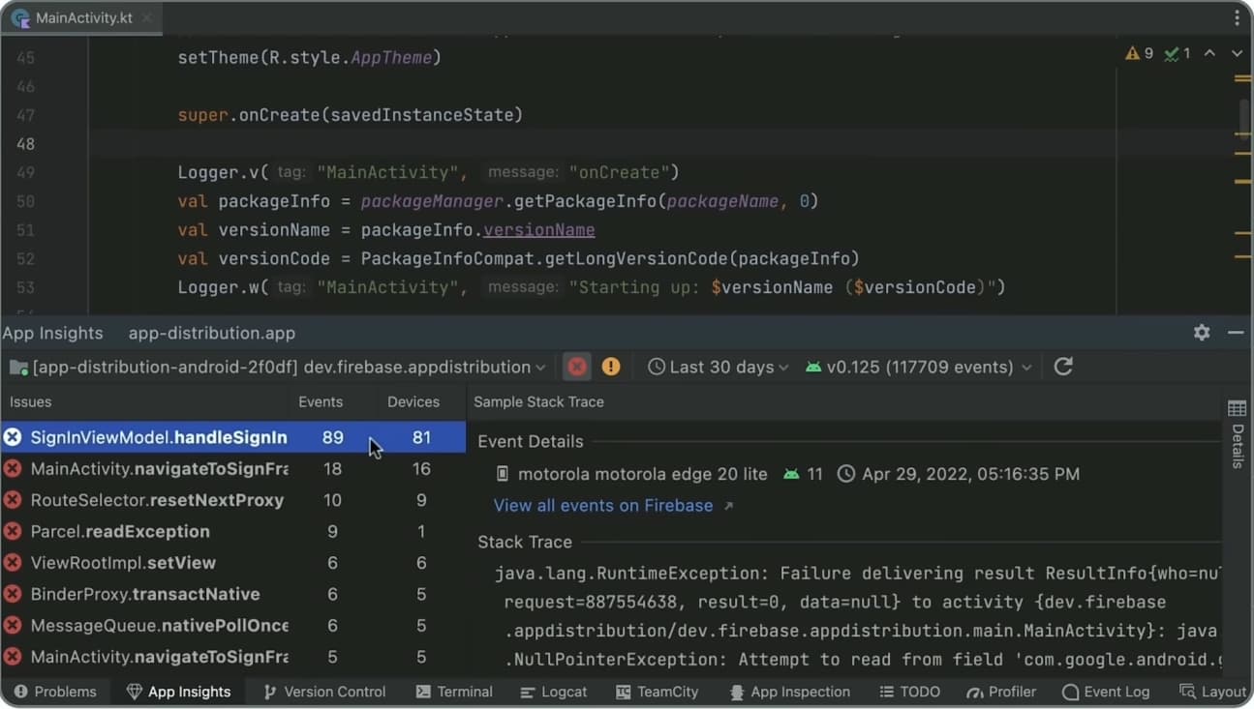Click View all events on Firebase link

(603, 506)
